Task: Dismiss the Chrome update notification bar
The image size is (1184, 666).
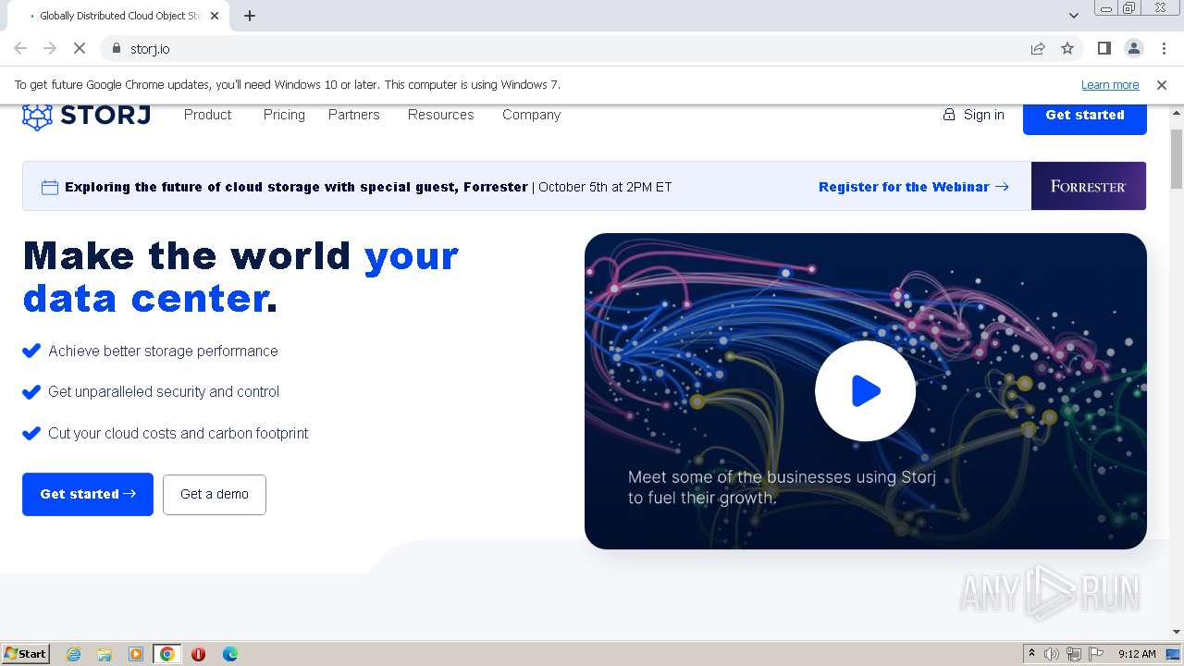Action: click(1162, 84)
